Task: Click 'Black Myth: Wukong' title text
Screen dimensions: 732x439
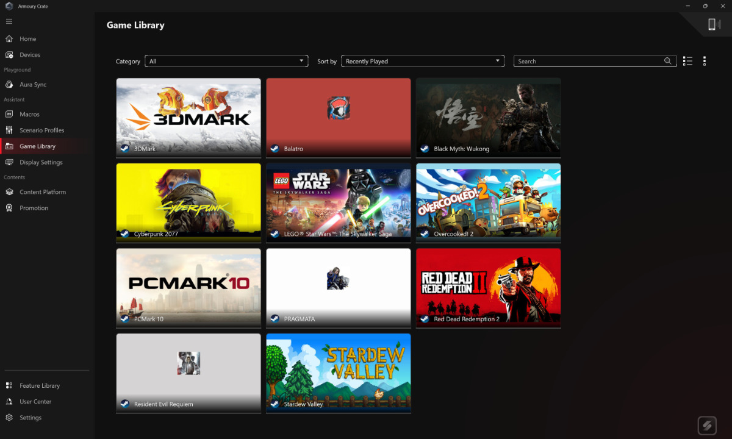Action: click(x=462, y=149)
